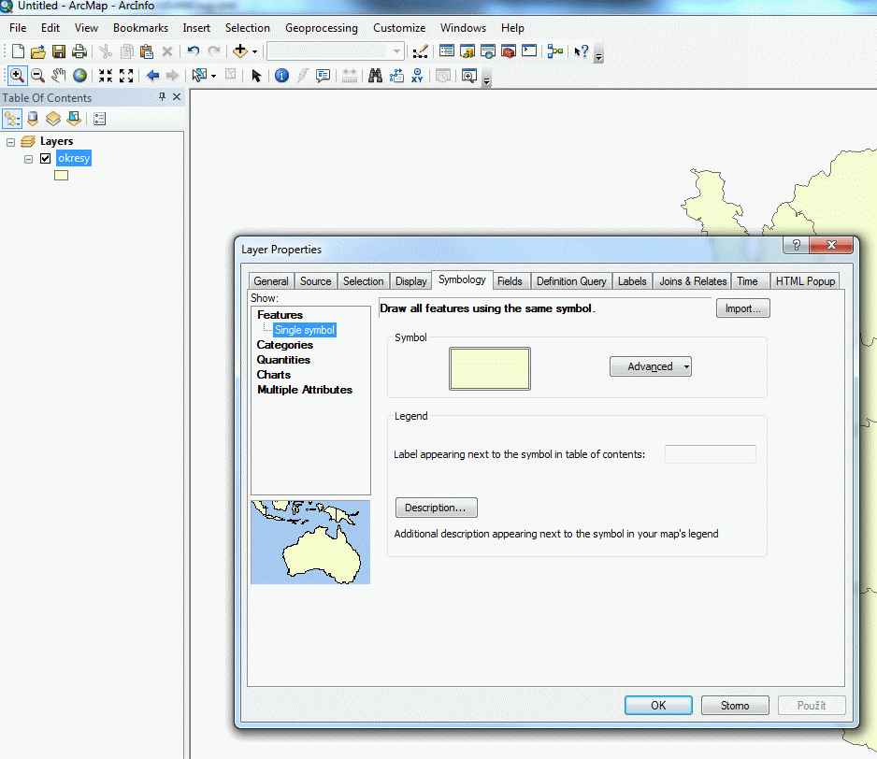
Task: Open ArcToolbox window
Action: coord(509,51)
